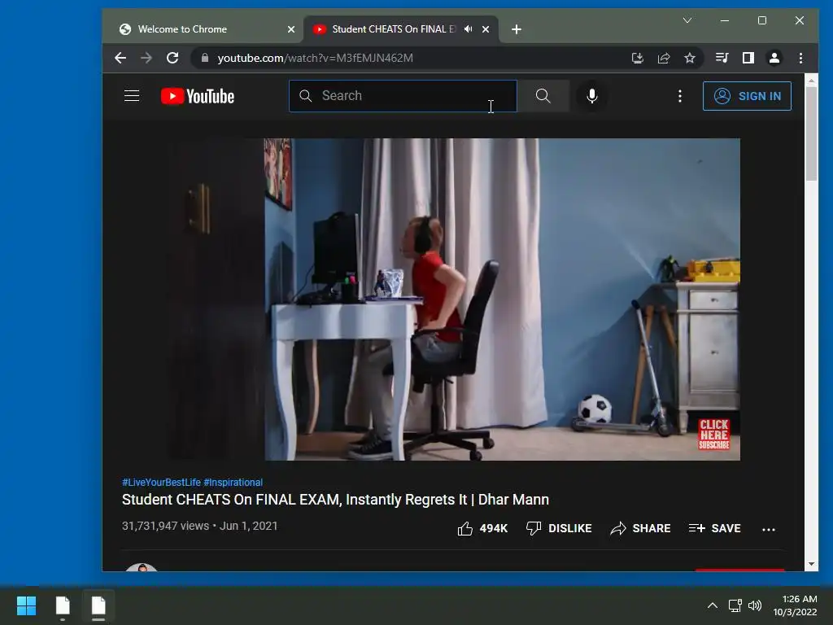Bookmark this page with the star icon

pyautogui.click(x=690, y=58)
